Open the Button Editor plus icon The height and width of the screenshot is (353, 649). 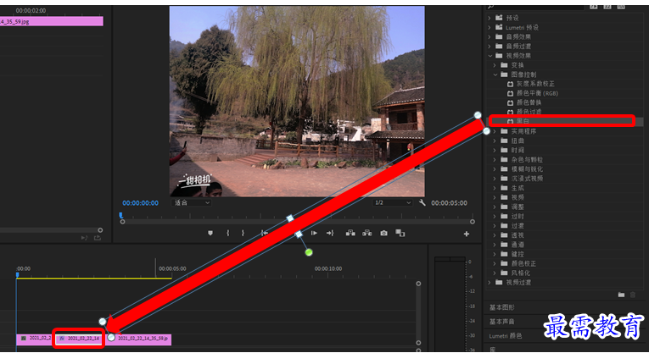point(467,234)
